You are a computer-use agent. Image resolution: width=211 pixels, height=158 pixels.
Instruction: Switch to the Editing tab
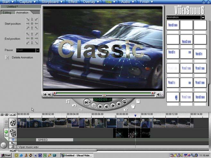click(7, 12)
